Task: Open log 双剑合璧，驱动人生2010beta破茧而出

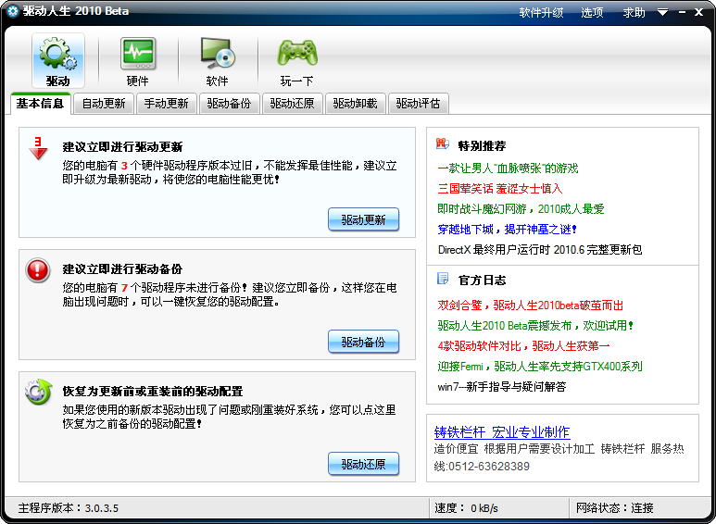Action: coord(531,305)
